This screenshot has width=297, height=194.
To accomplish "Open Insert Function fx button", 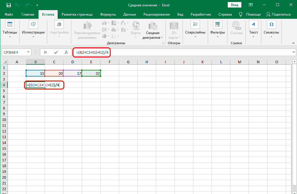I will [66, 52].
